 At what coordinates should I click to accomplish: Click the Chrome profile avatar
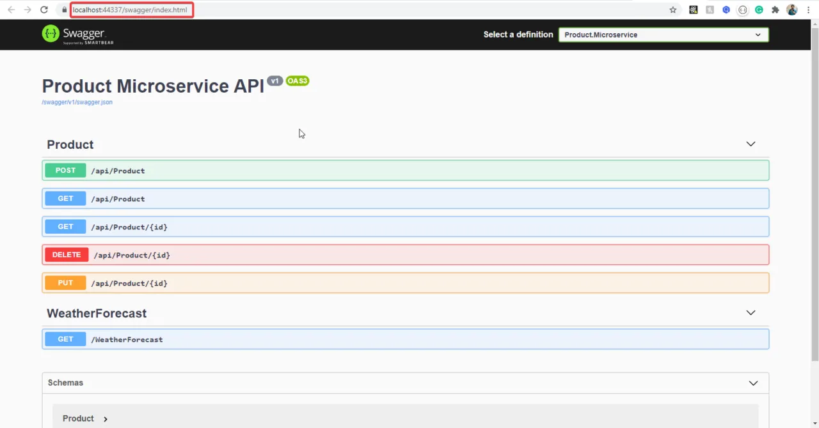point(792,10)
